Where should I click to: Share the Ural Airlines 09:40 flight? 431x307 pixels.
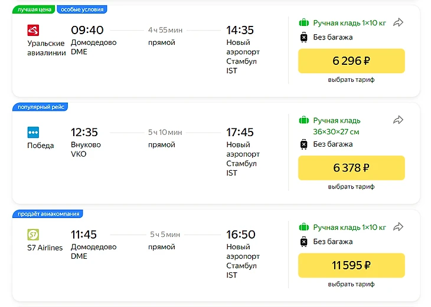click(399, 22)
